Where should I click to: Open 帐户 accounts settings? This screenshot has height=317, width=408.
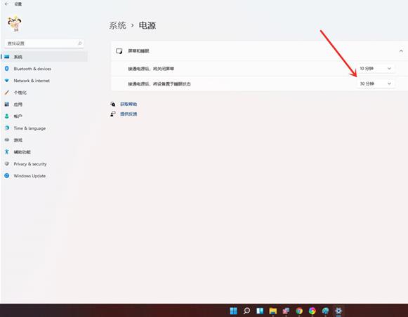(44, 116)
